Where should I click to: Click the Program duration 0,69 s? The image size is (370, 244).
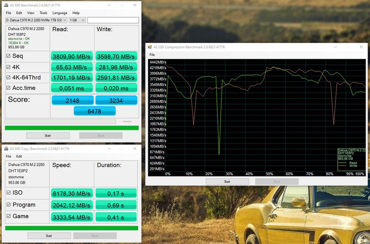(x=116, y=205)
